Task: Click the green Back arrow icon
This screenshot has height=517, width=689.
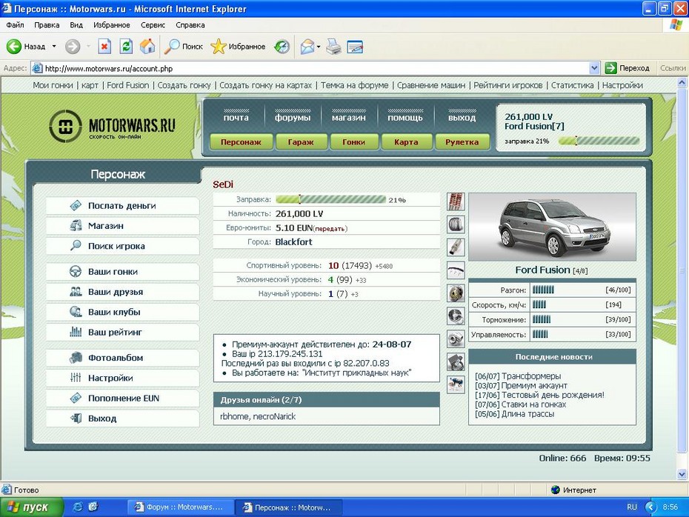Action: pyautogui.click(x=13, y=46)
